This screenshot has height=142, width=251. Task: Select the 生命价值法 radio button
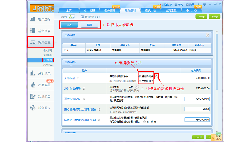140,81
